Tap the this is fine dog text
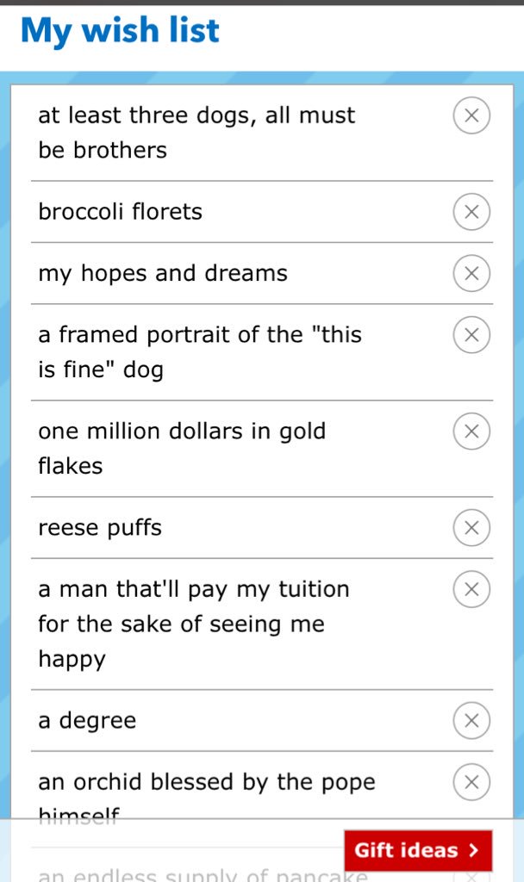The height and width of the screenshot is (882, 524). [x=200, y=352]
